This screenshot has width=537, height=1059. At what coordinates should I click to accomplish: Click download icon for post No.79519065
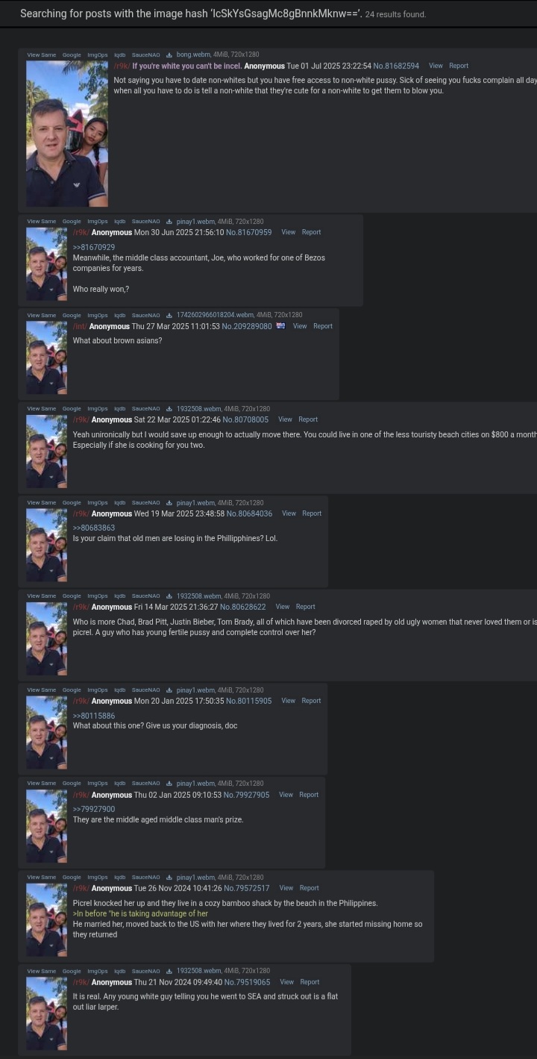click(x=169, y=971)
